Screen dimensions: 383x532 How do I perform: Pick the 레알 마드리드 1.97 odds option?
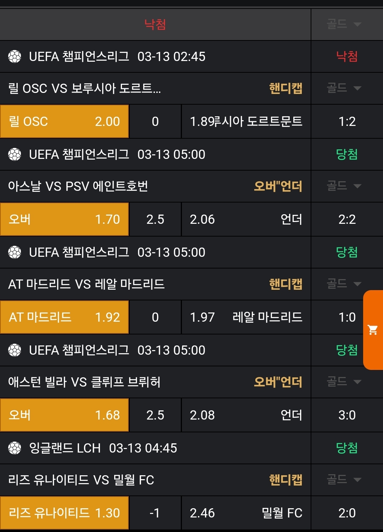click(x=246, y=317)
